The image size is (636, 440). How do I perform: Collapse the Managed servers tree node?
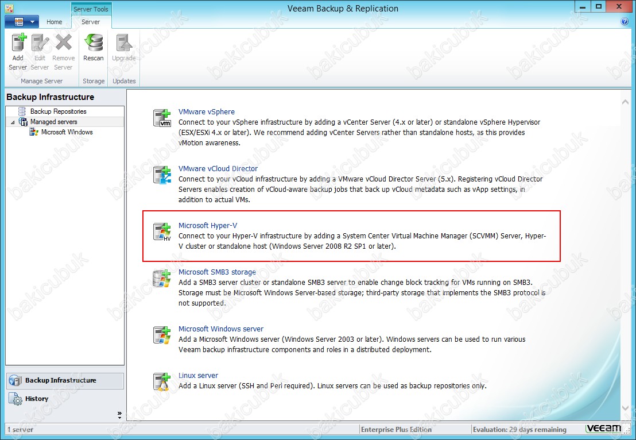[x=13, y=122]
